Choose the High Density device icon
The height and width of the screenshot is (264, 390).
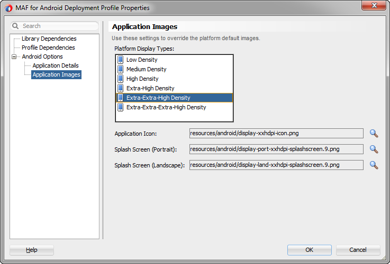(x=120, y=79)
